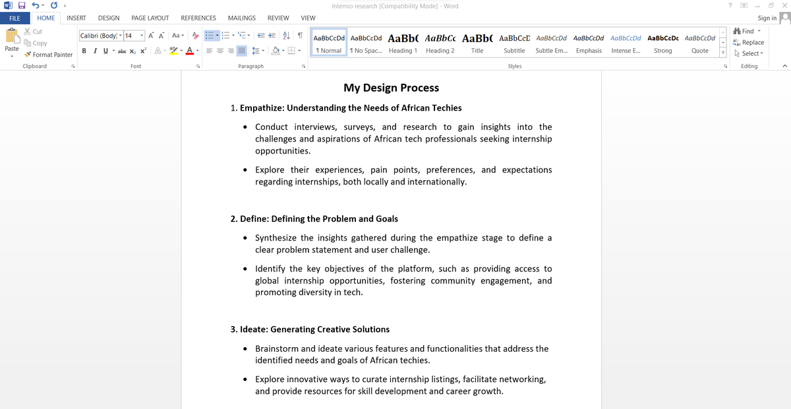Image resolution: width=791 pixels, height=409 pixels.
Task: Toggle Strikethrough on text
Action: pos(122,50)
